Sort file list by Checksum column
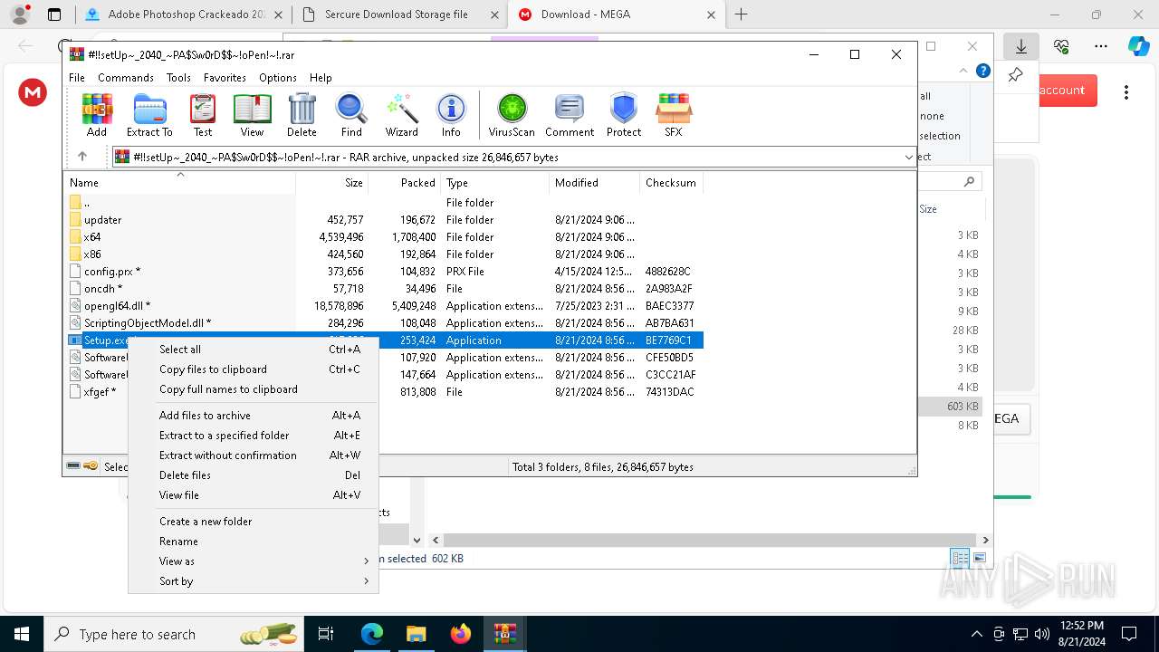1159x652 pixels. 671,183
